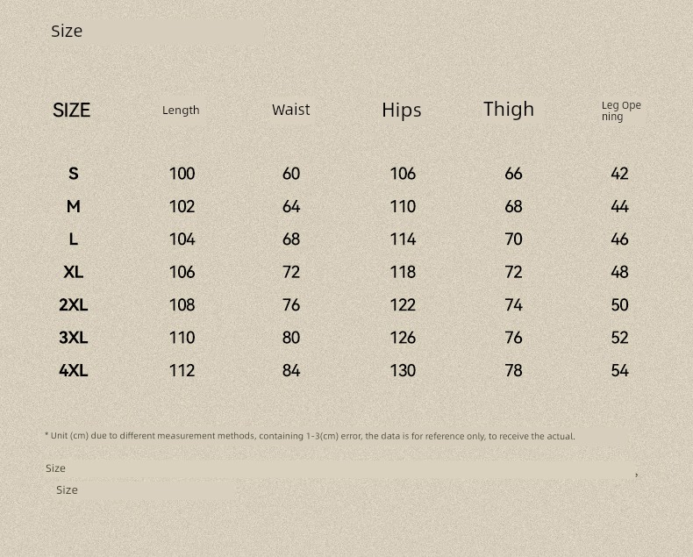
Task: Select the Leg Opening column header
Action: [621, 111]
